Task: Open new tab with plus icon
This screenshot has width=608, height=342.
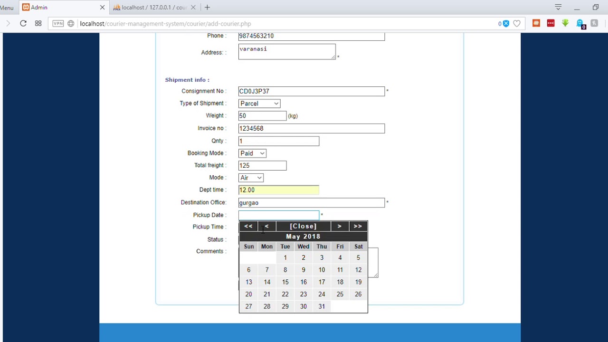Action: point(207,7)
